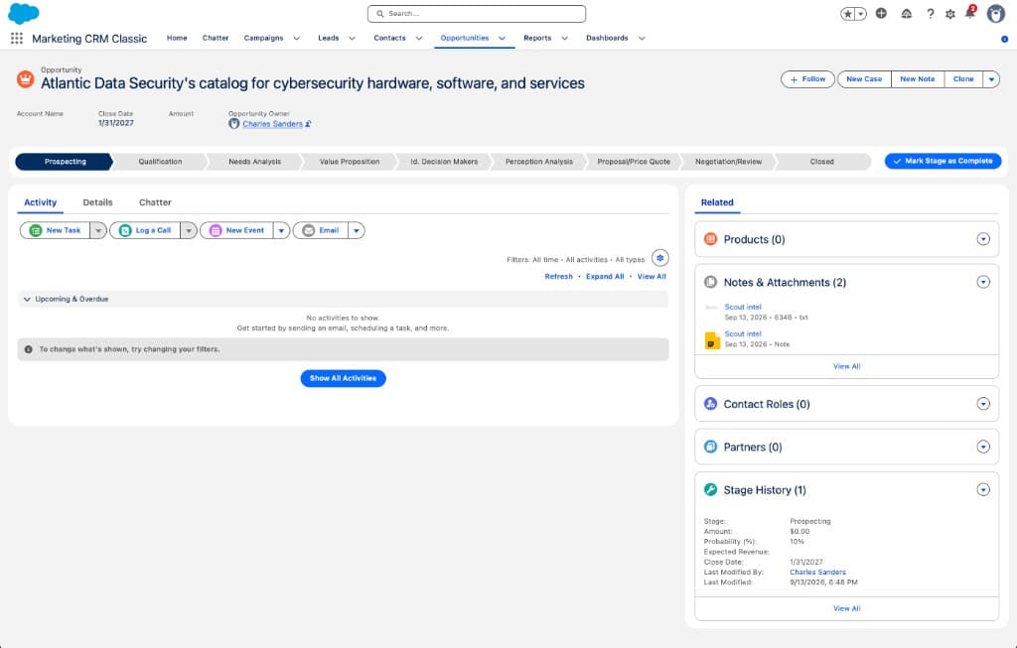Open the yellow Scout intel note icon

[712, 340]
